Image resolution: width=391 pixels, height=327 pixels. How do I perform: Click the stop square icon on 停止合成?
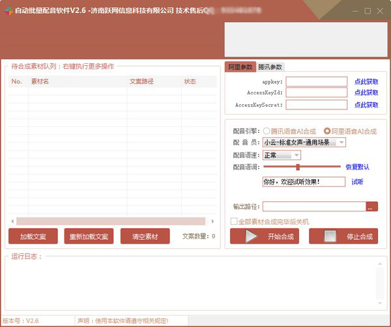click(330, 236)
